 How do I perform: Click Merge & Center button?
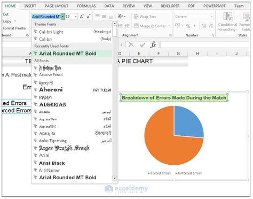150,26
